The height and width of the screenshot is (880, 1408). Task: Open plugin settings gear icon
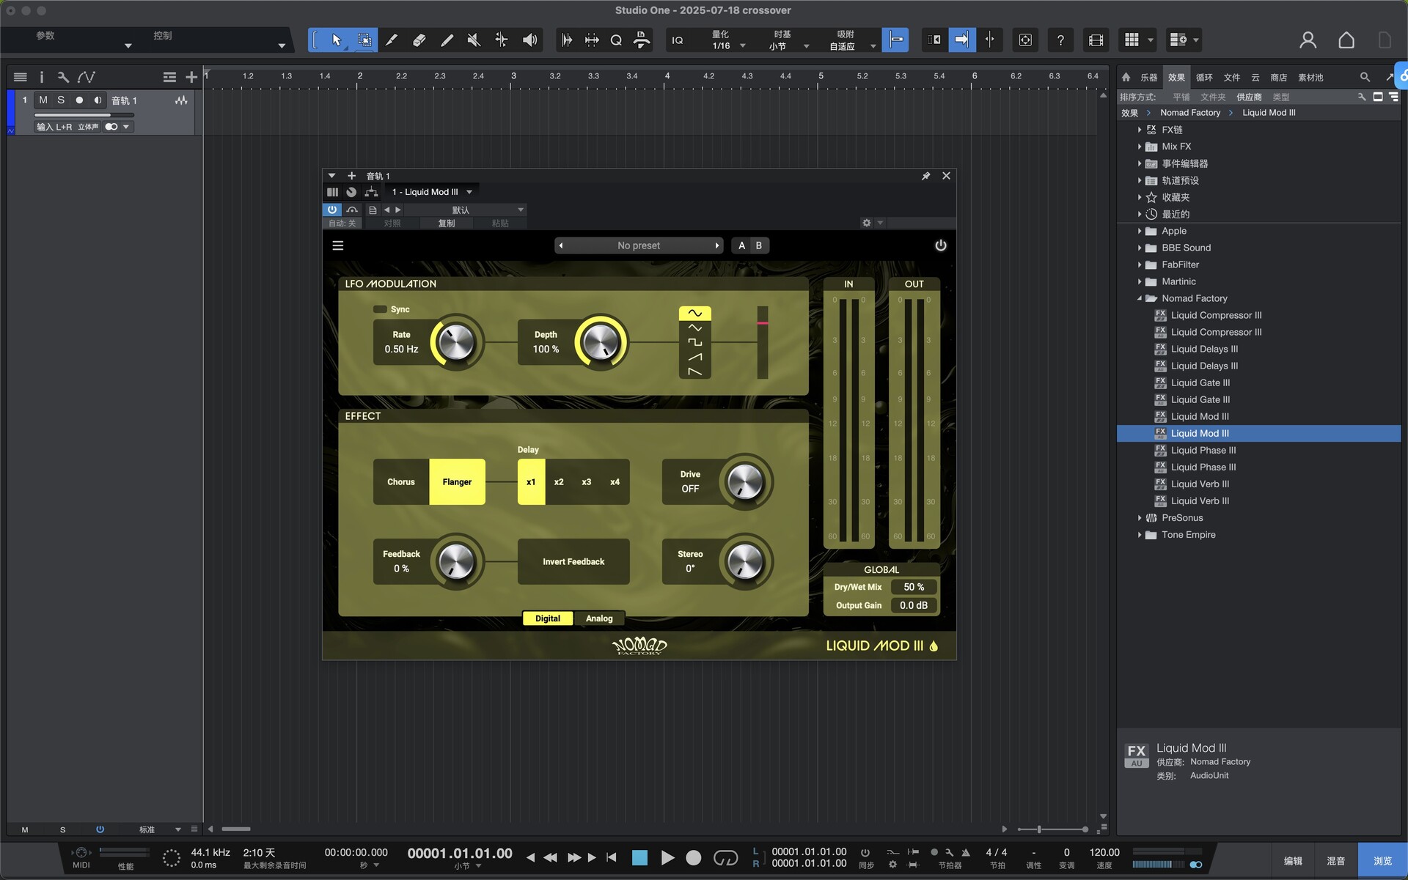(x=867, y=223)
